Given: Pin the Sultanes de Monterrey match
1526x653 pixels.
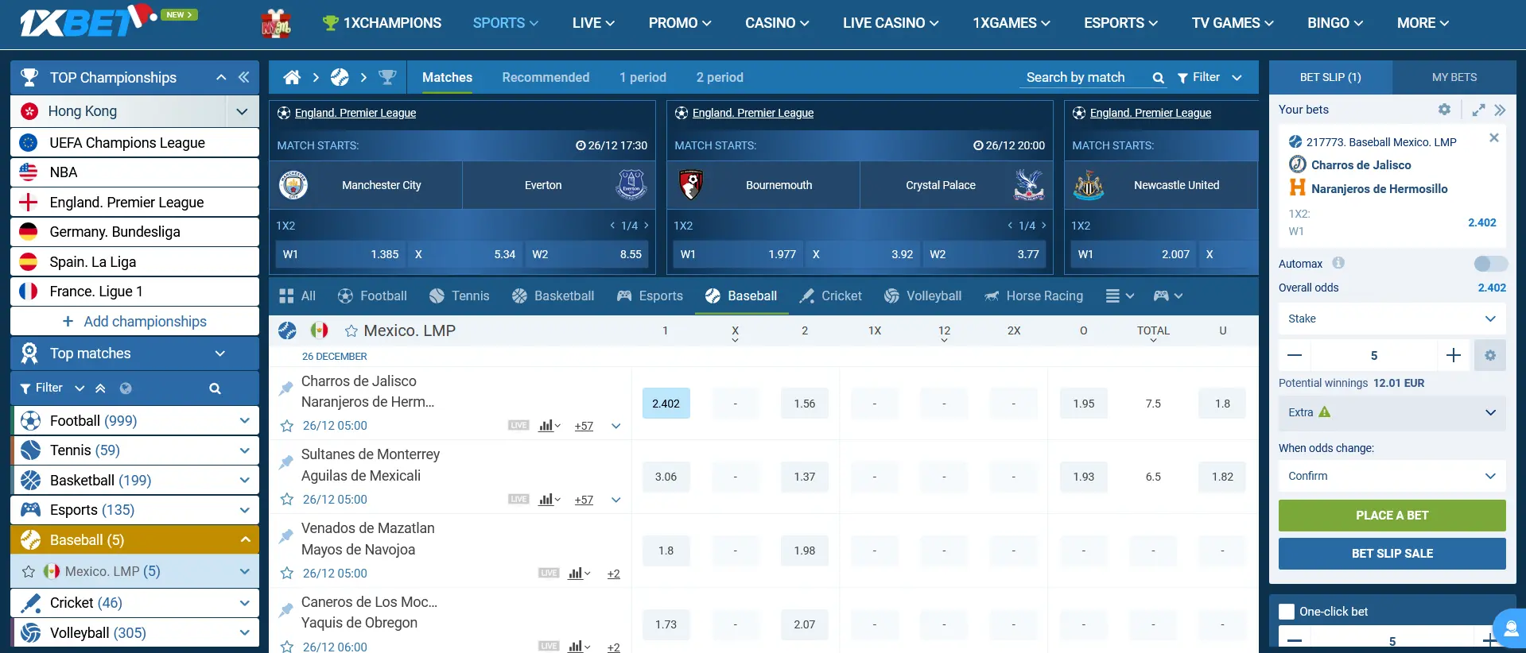Looking at the screenshot, I should 286,462.
